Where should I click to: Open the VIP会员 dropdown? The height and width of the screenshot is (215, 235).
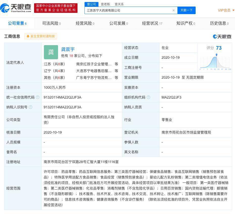click(x=226, y=10)
